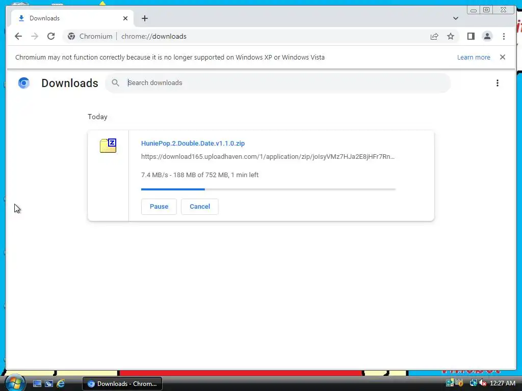Screen dimensions: 522x391
Task: Dismiss the unsupported Windows warning bar
Action: [x=502, y=57]
